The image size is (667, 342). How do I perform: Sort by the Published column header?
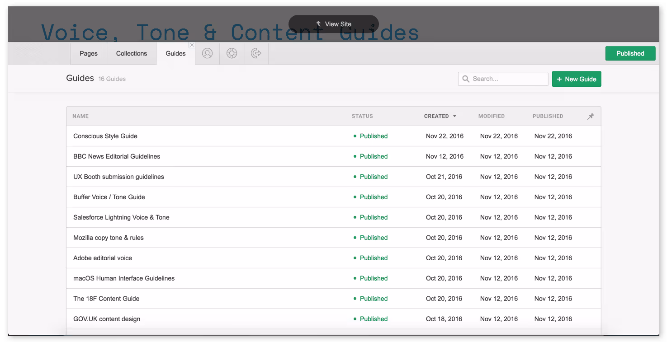pyautogui.click(x=548, y=116)
